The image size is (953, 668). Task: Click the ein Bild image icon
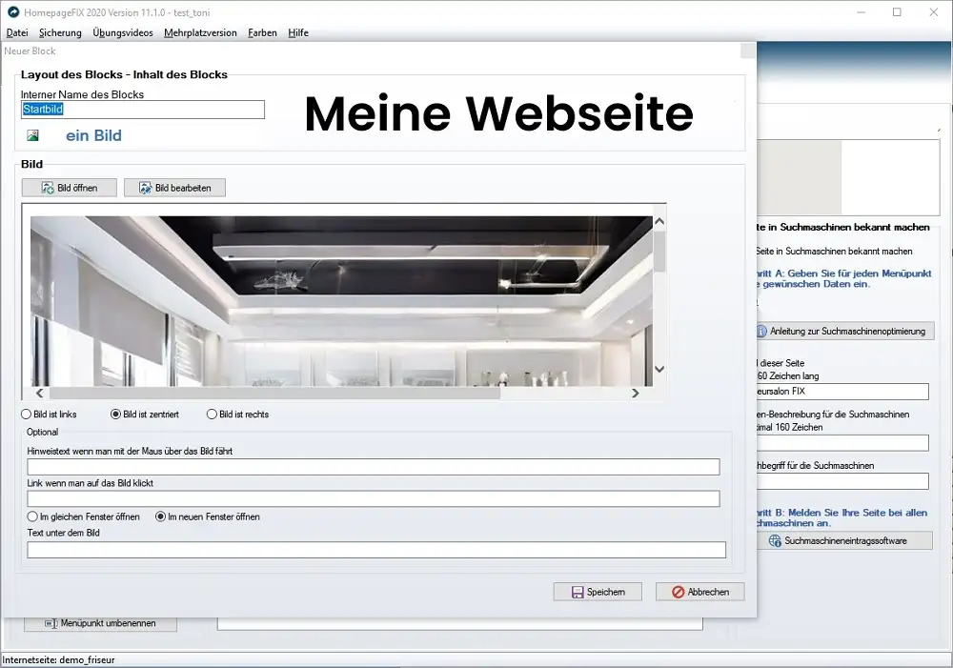tap(33, 134)
